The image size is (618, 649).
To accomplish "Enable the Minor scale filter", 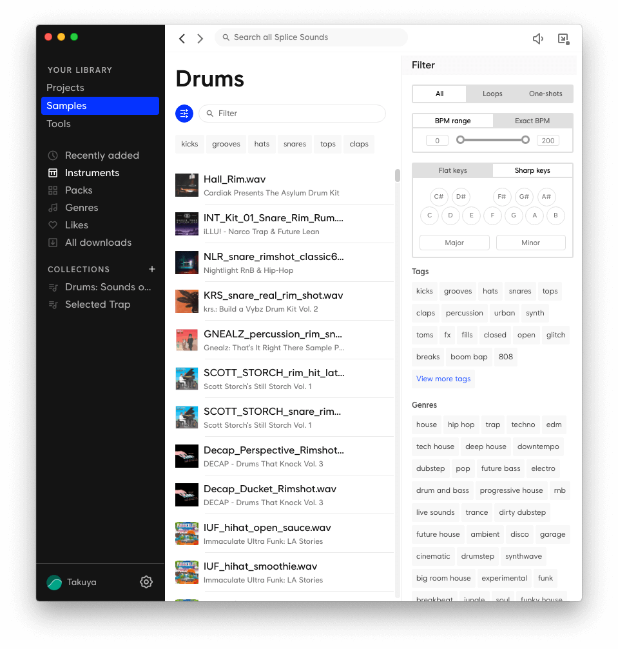I will coord(530,242).
